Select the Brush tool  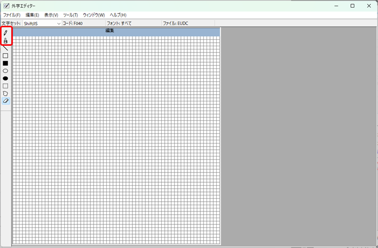coord(6,41)
